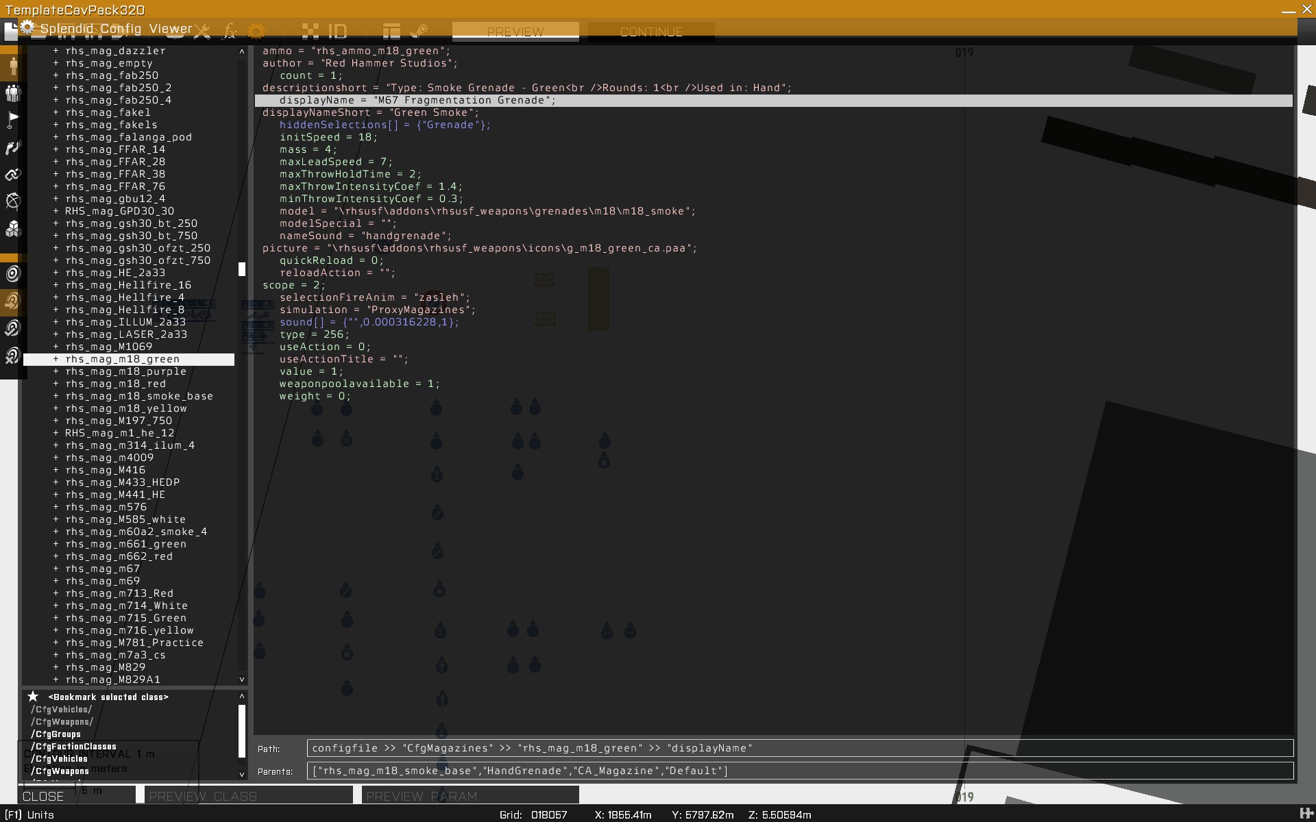Viewport: 1316px width, 822px height.
Task: Select the waypoint flag sidebar icon
Action: pyautogui.click(x=13, y=120)
